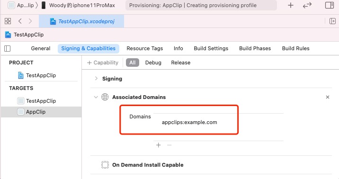The width and height of the screenshot is (339, 179).
Task: Select the Woody iPhone device destination
Action: [78, 5]
